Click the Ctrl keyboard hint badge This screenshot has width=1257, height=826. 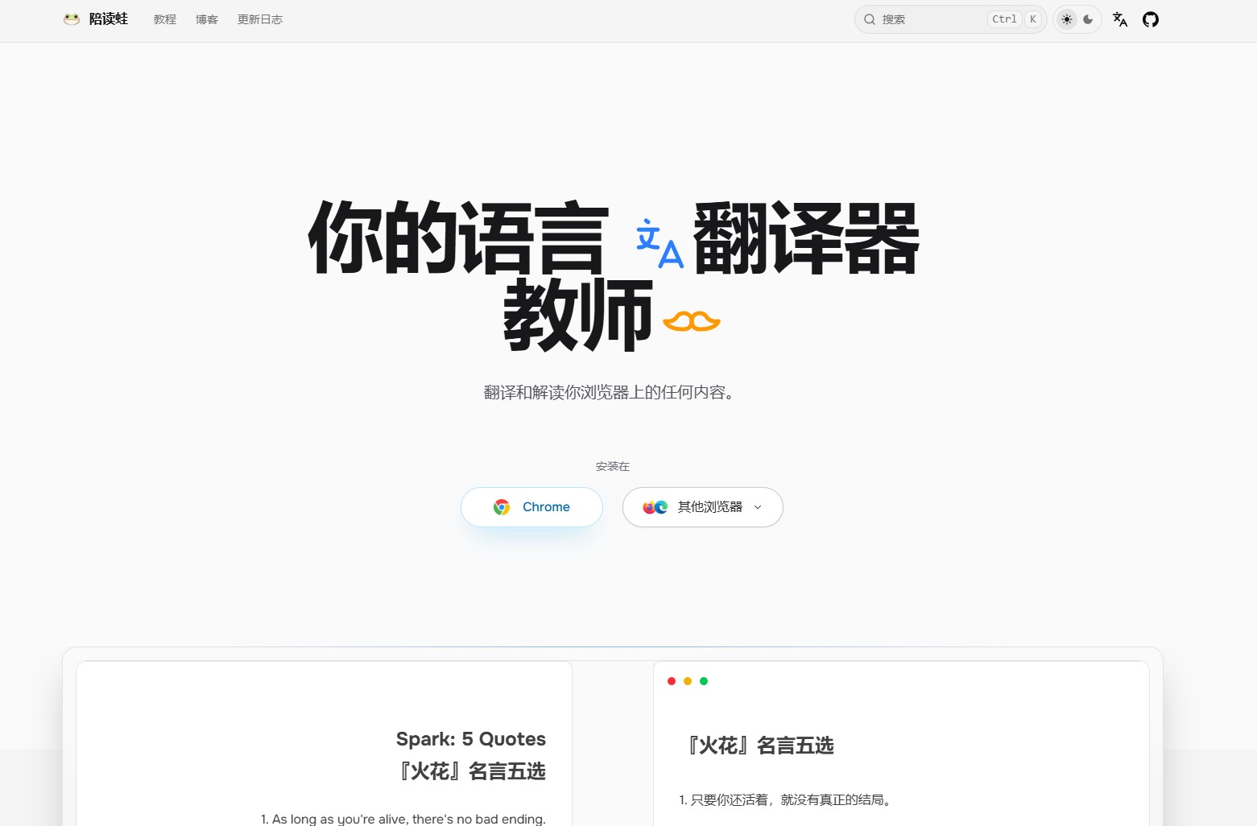click(x=1004, y=19)
